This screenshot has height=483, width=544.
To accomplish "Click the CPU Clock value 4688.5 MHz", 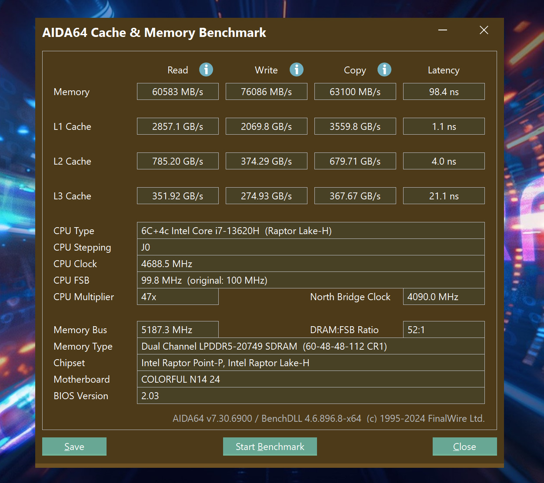I will 311,264.
